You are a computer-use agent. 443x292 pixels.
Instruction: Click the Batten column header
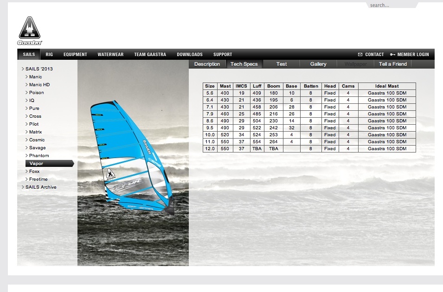coord(311,86)
